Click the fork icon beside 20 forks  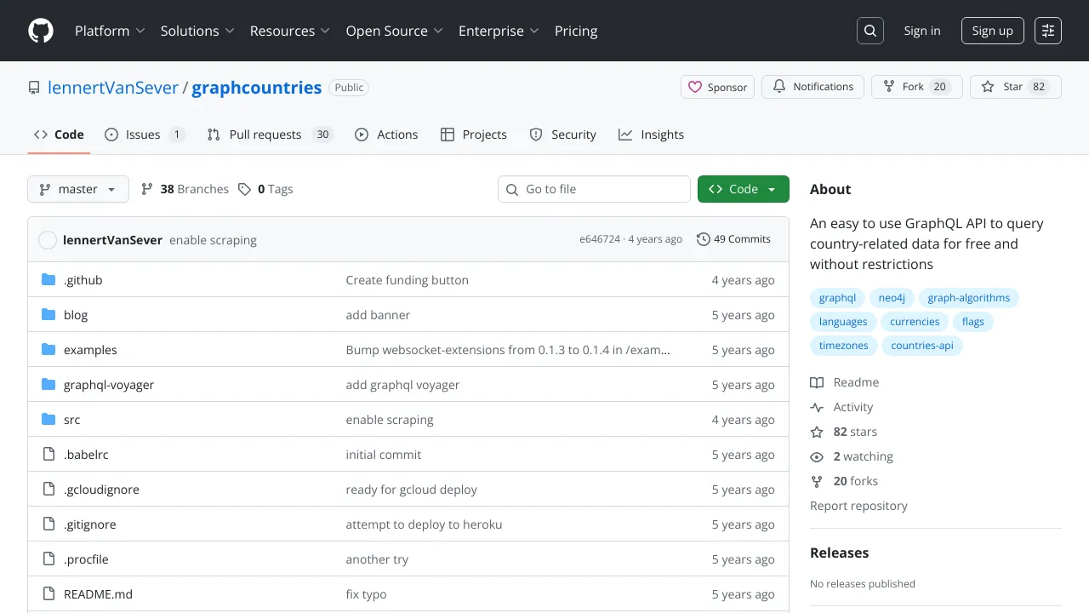click(x=817, y=481)
